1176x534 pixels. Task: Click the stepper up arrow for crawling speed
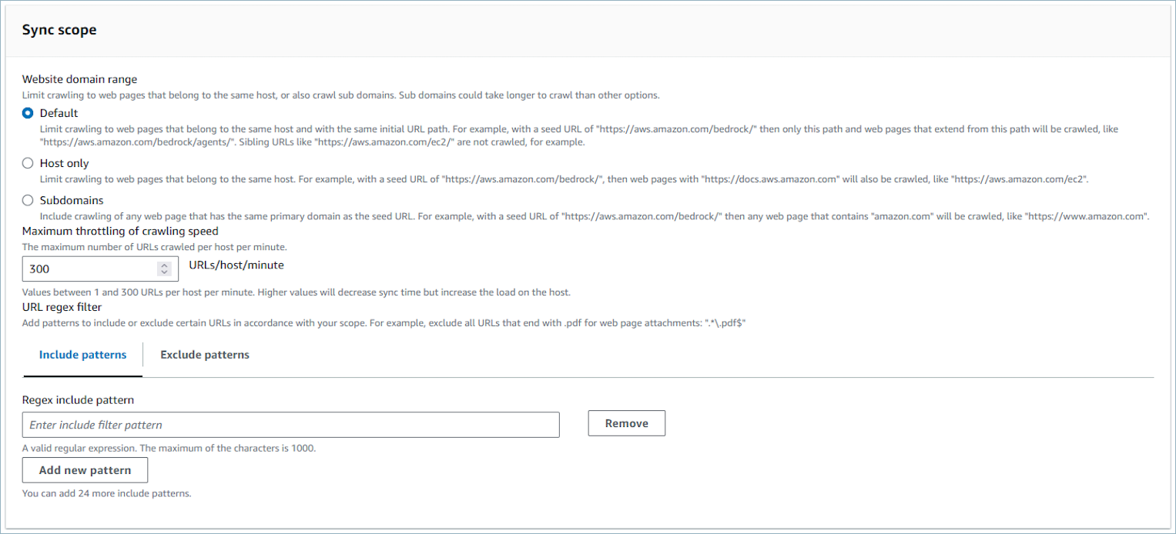click(x=164, y=265)
